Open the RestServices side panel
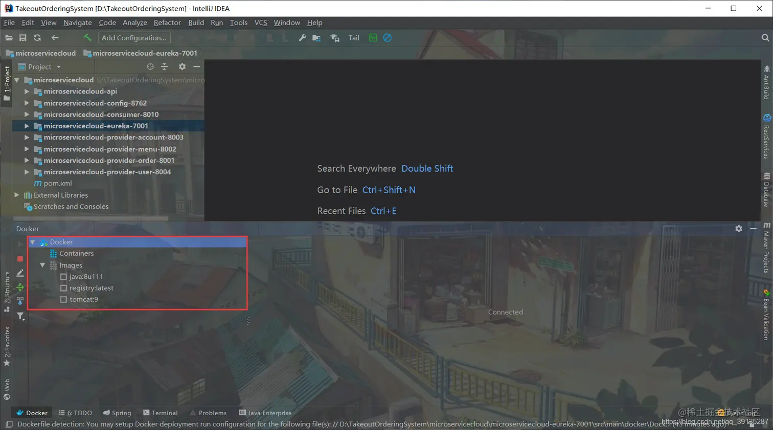This screenshot has height=430, width=773. point(766,136)
